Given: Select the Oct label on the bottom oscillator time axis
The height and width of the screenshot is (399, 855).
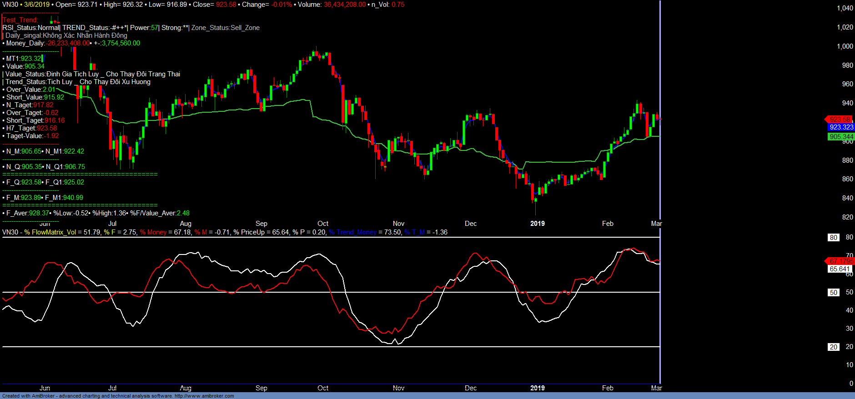Looking at the screenshot, I should (322, 388).
